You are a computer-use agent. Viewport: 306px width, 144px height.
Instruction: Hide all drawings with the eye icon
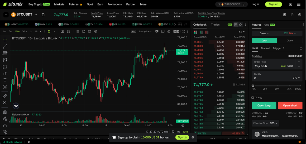(5, 132)
